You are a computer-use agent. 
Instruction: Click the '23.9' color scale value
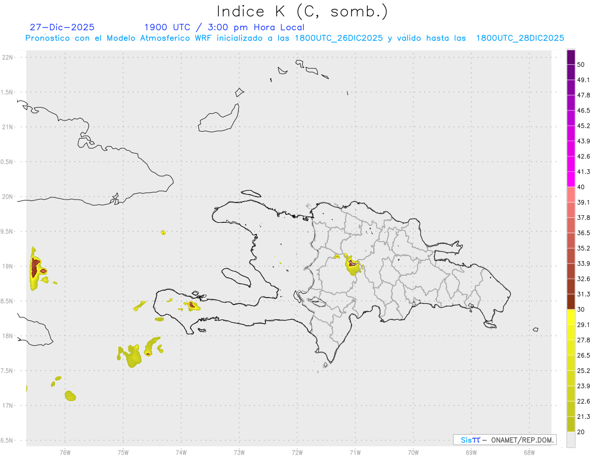point(584,386)
